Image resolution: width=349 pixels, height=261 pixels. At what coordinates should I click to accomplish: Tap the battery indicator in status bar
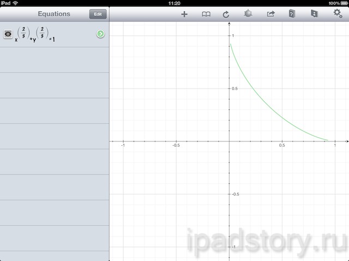344,3
